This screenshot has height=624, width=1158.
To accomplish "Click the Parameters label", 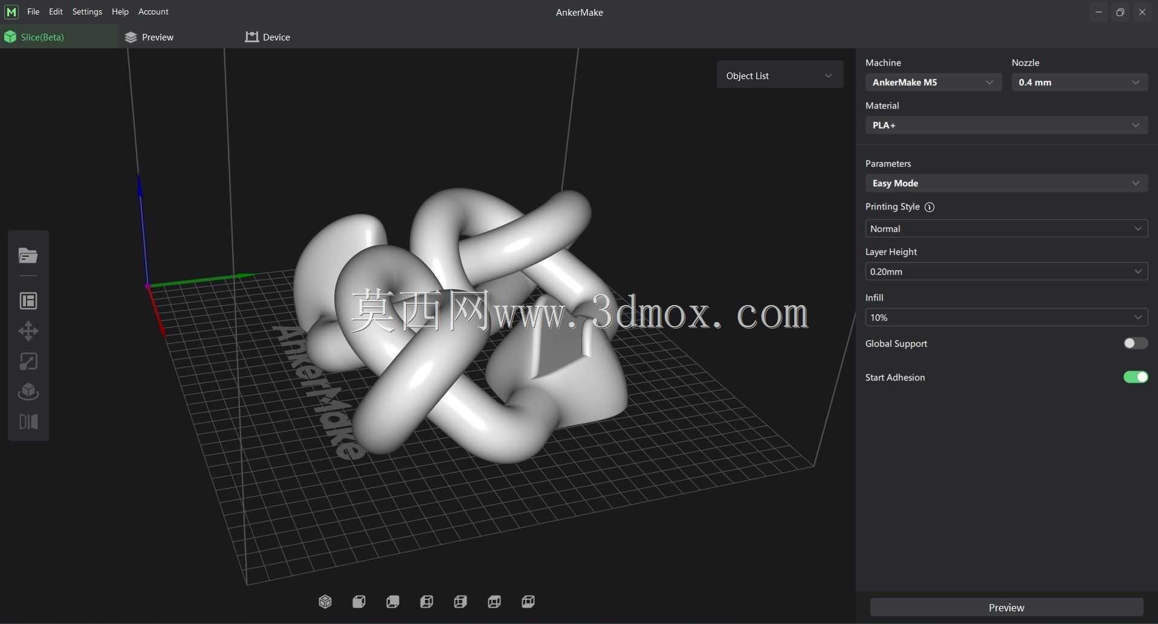I will pos(888,163).
